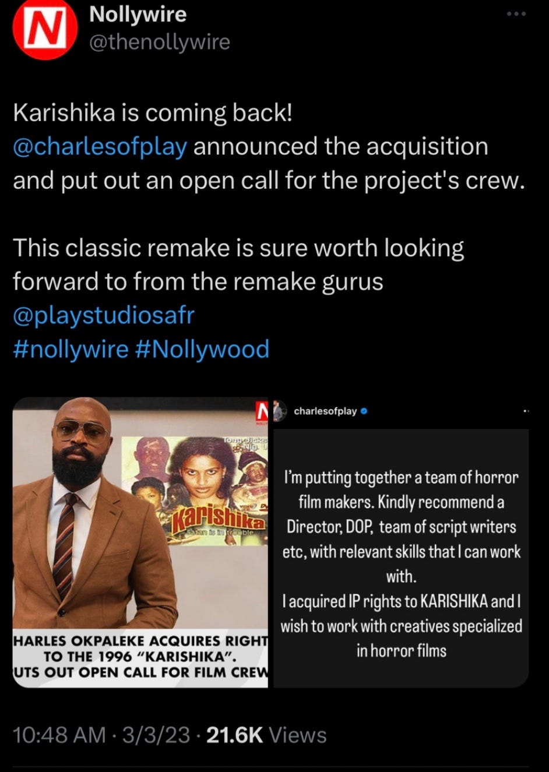
Task: Click the small charlesofplay avatar in the story
Action: point(280,411)
